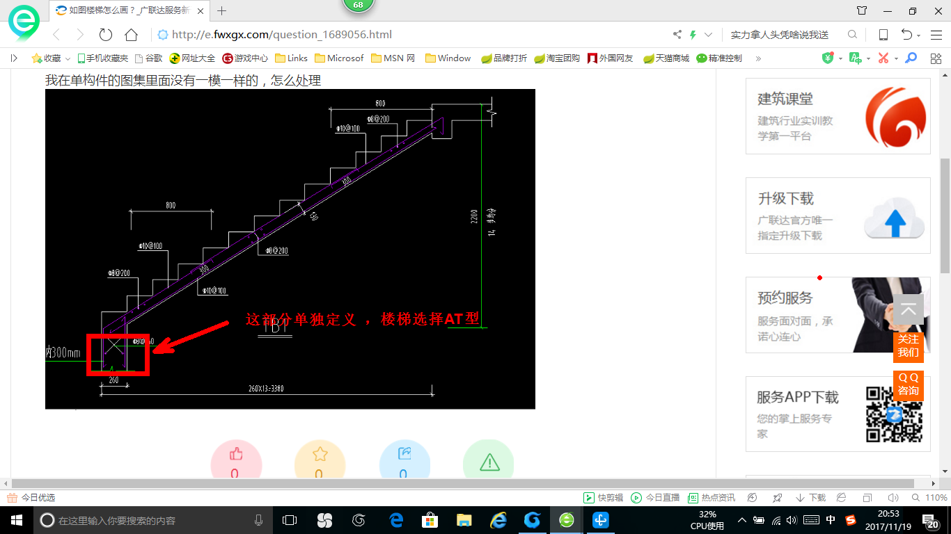The width and height of the screenshot is (951, 534).
Task: Open the 升级下载 sidebar card
Action: (838, 216)
